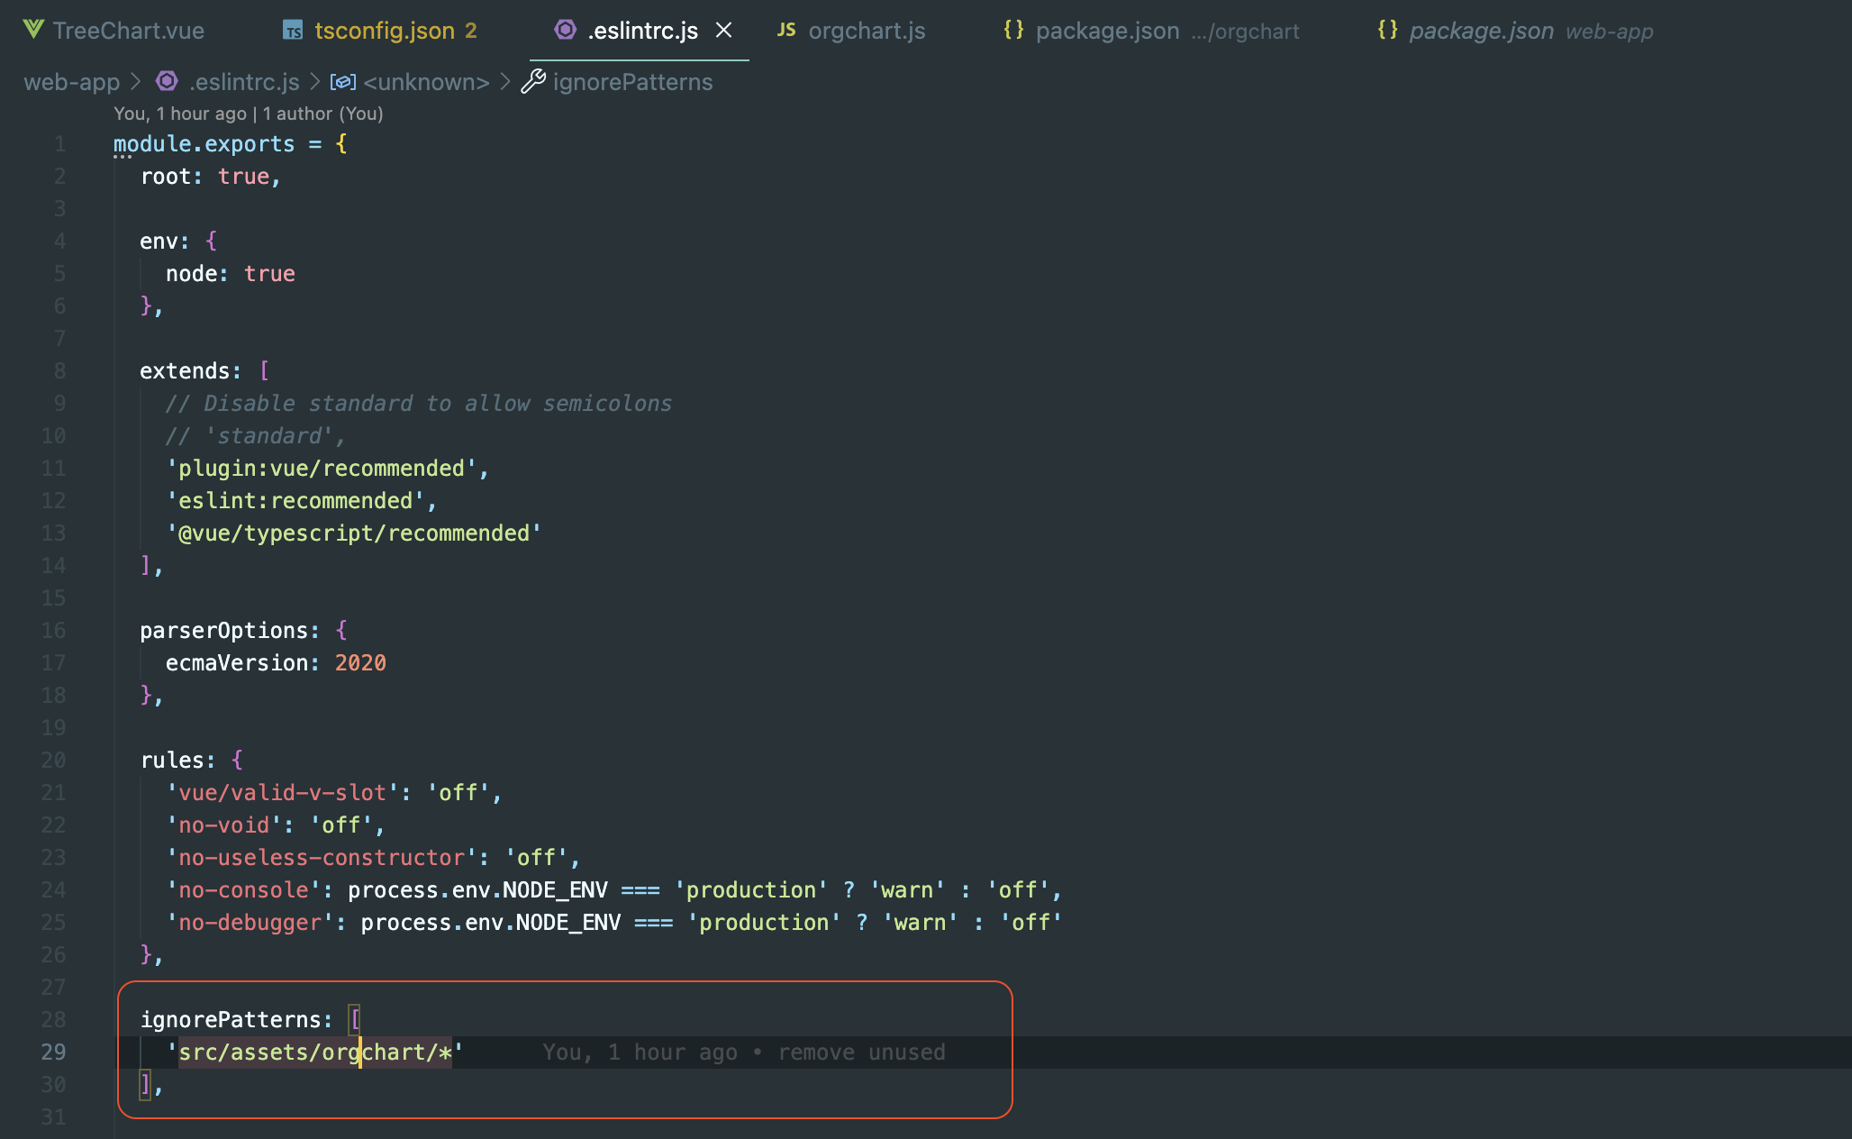Click the JS icon on the orgchart.js tab
Image resolution: width=1852 pixels, height=1139 pixels.
[785, 30]
